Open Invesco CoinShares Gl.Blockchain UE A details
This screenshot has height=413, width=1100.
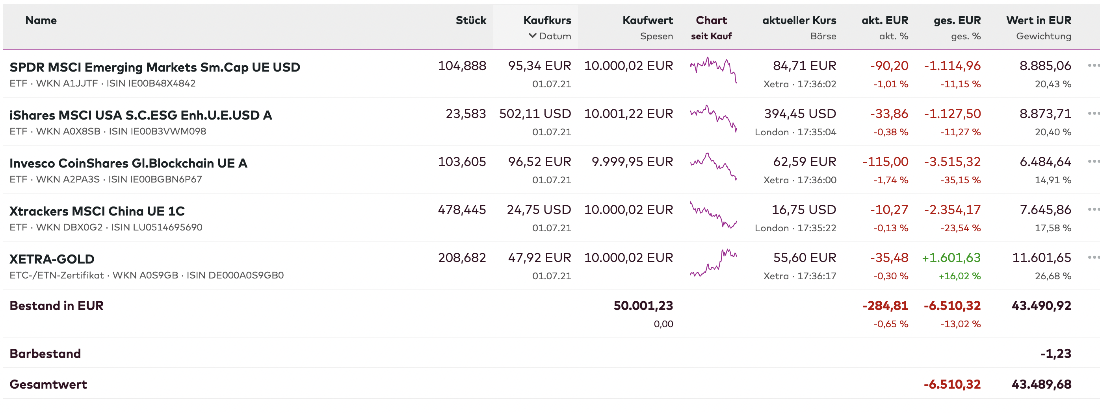pyautogui.click(x=128, y=163)
